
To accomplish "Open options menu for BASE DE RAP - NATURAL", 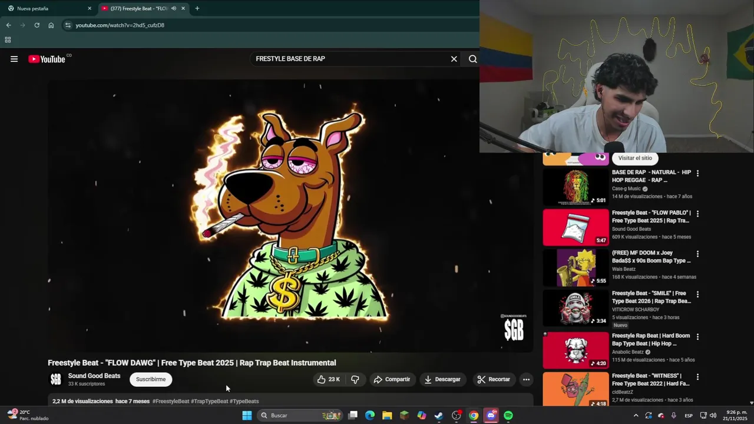I will 697,173.
